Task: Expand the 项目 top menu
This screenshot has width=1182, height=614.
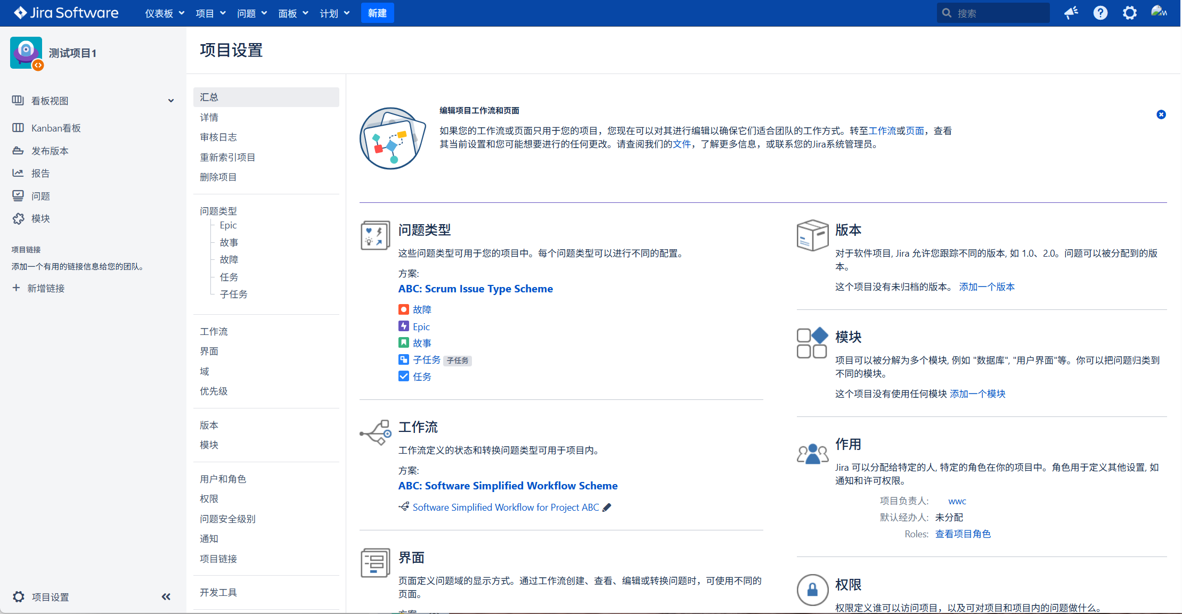Action: point(210,13)
